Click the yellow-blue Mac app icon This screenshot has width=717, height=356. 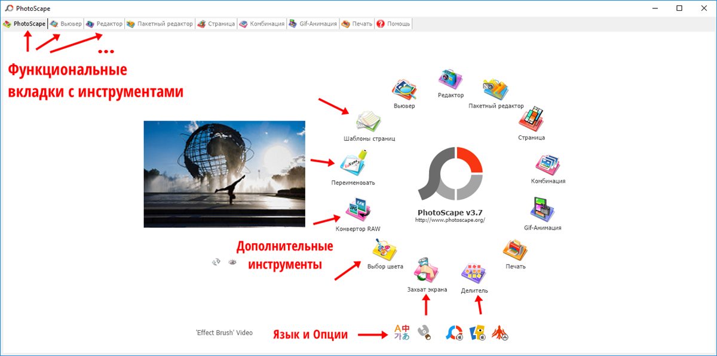477,333
